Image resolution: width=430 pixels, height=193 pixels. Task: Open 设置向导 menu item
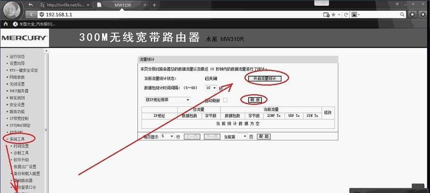(17, 63)
